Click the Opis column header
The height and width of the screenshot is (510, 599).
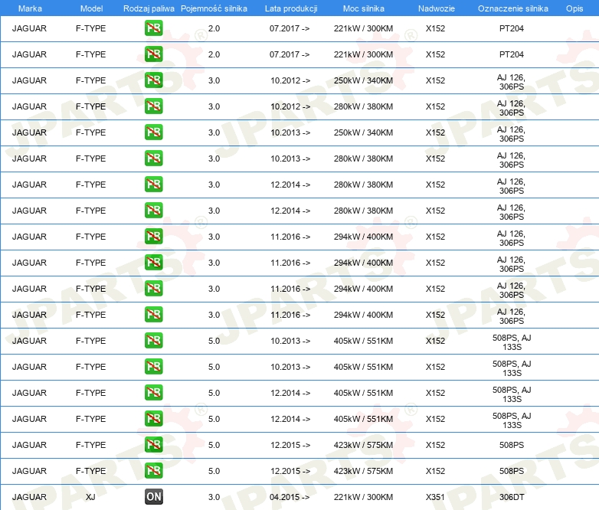click(x=574, y=8)
